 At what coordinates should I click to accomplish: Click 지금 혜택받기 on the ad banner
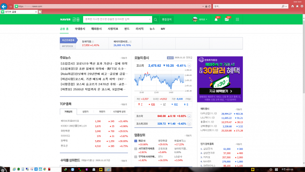(x=220, y=91)
